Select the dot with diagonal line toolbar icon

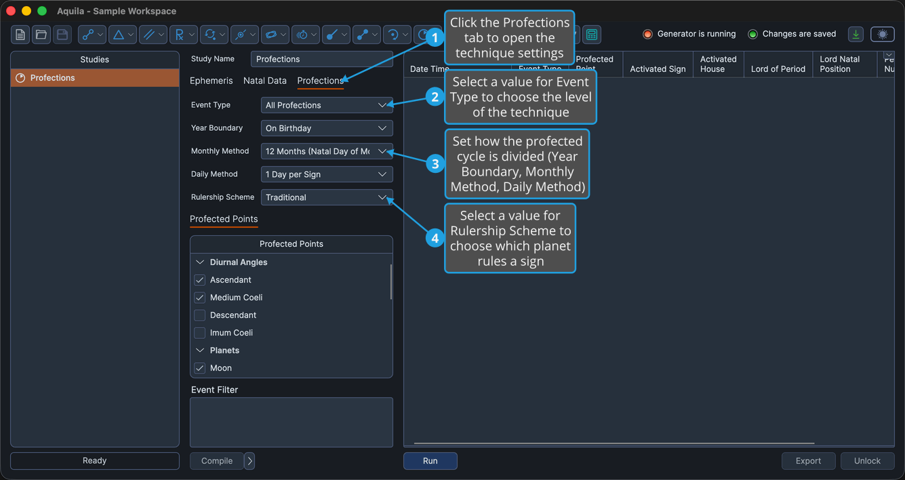336,35
